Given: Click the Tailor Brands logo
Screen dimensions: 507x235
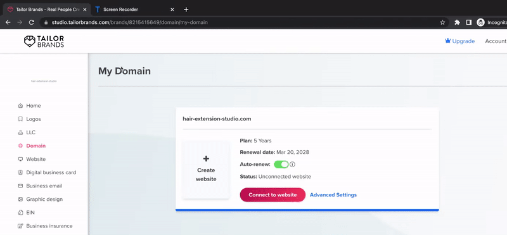Looking at the screenshot, I should pos(44,41).
